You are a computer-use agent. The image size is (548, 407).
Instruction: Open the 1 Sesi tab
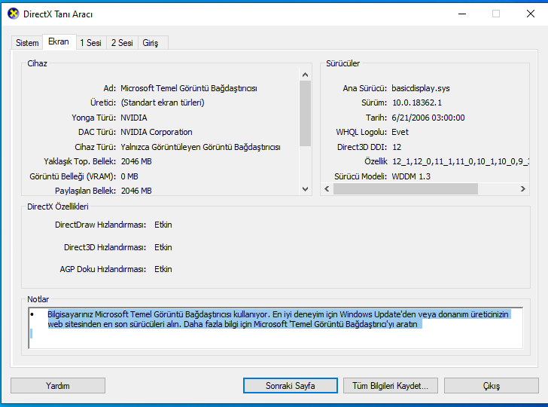91,43
